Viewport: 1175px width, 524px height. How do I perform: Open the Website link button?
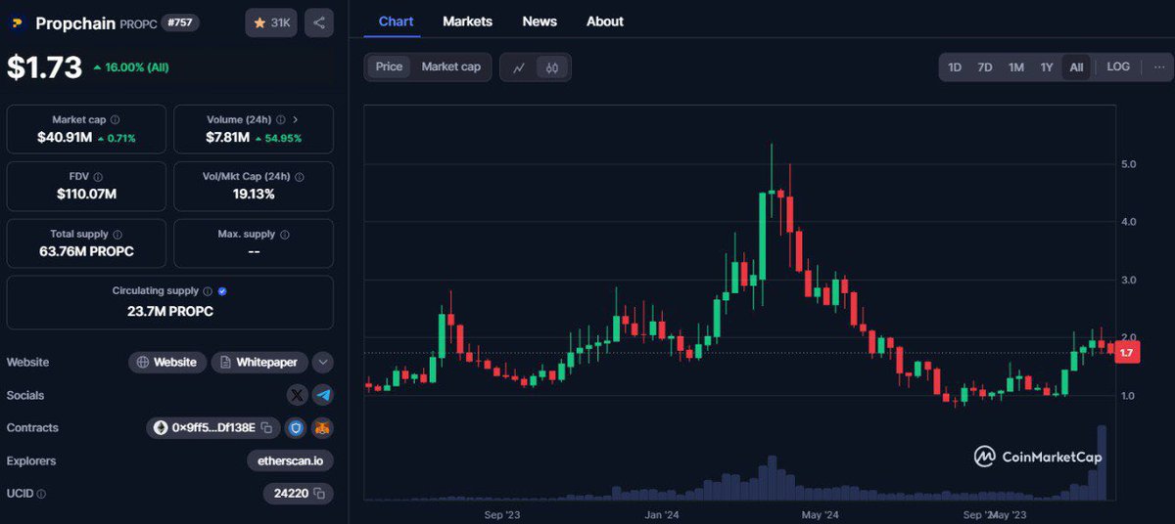167,363
